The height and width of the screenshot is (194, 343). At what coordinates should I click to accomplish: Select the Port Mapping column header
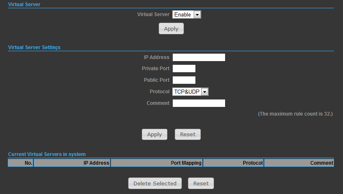click(157, 163)
